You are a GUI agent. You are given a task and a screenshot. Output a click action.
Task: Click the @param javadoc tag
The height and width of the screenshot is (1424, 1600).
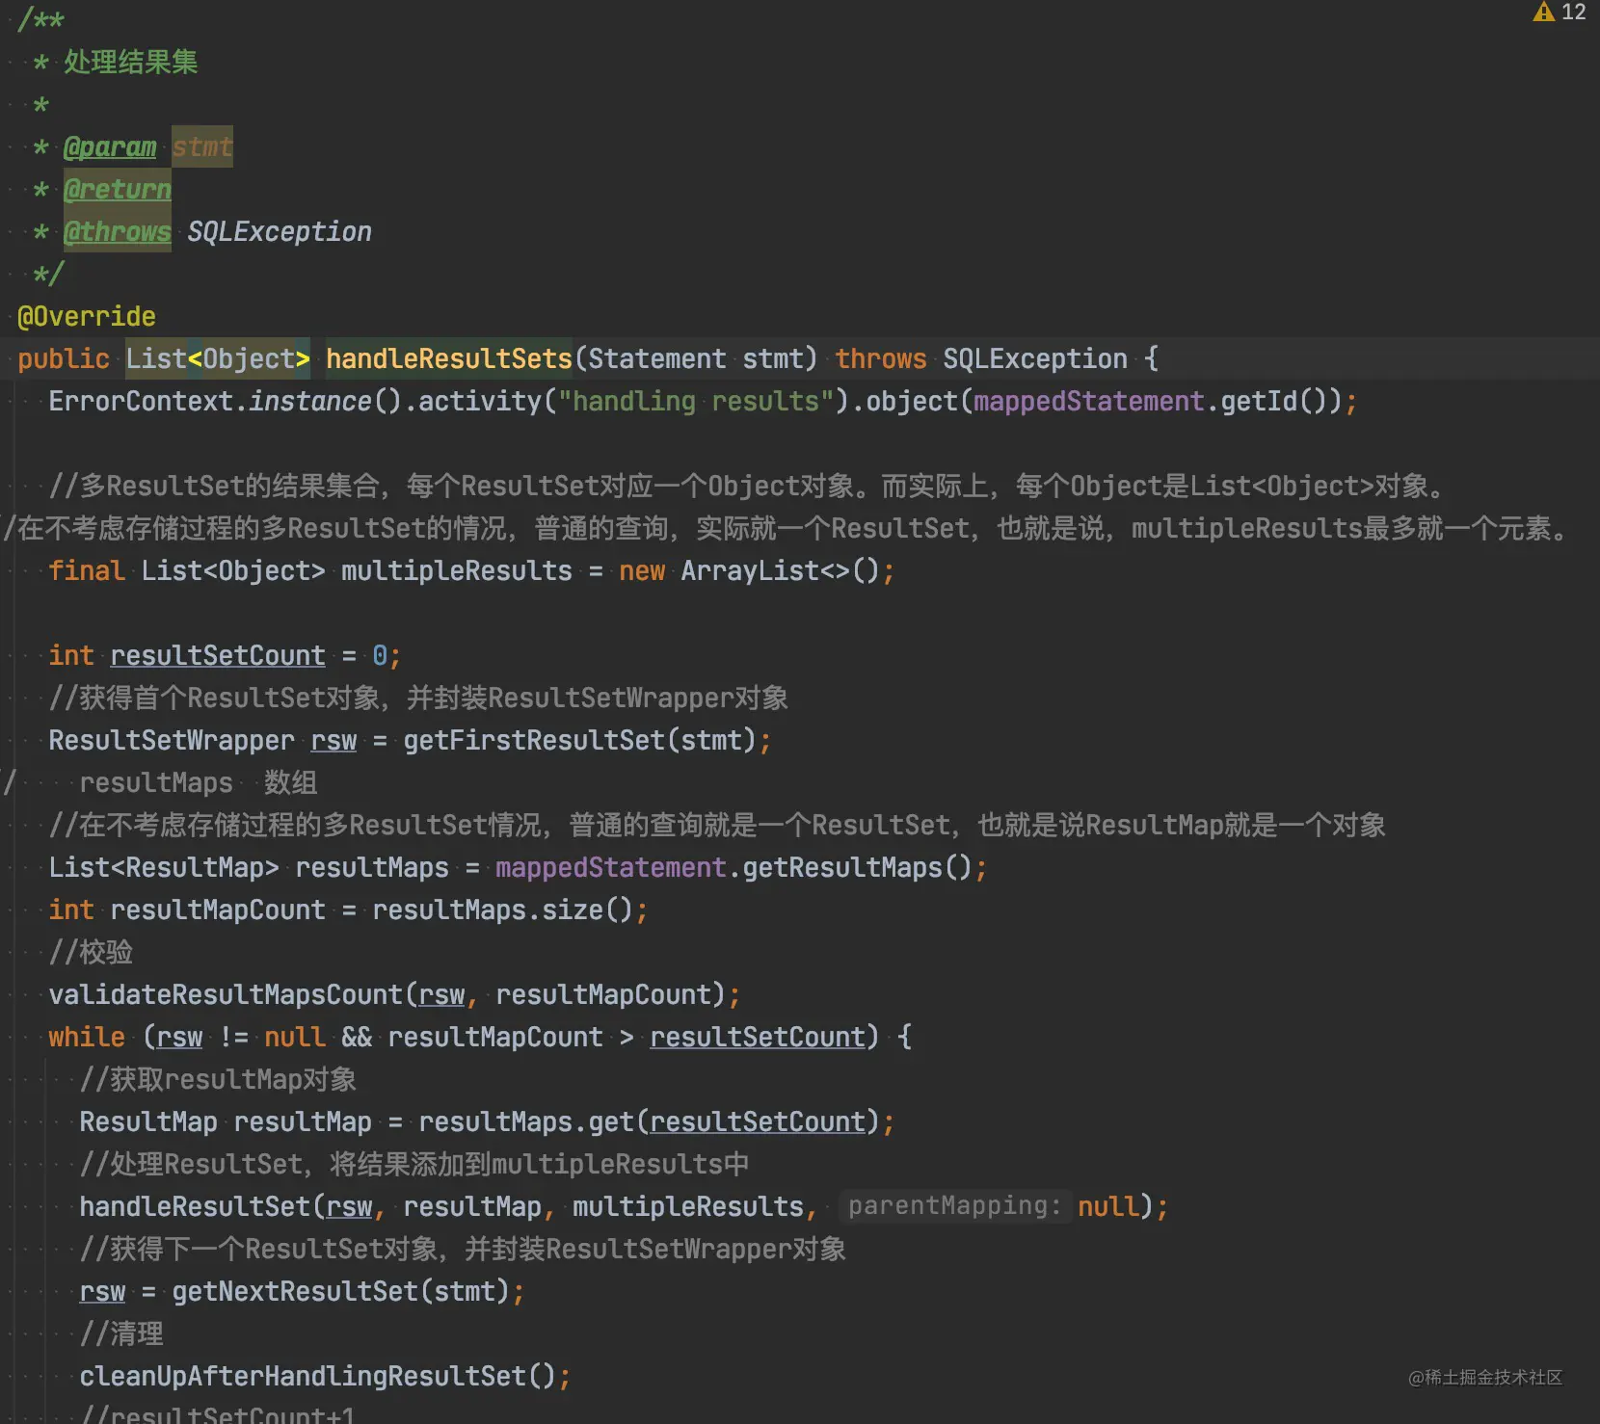click(110, 146)
